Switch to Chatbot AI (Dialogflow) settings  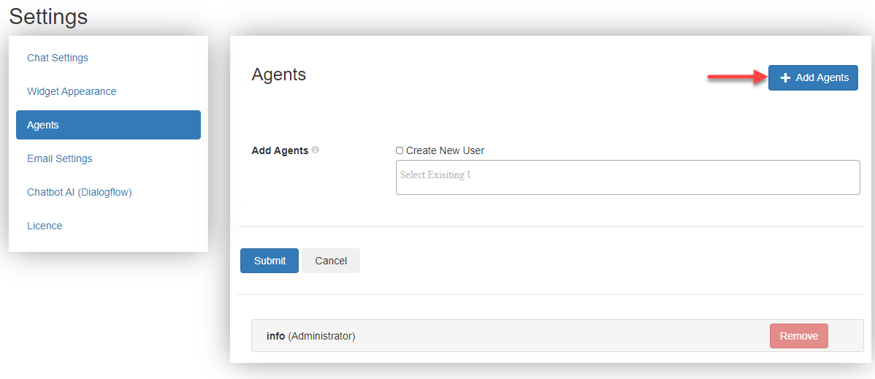coord(79,192)
